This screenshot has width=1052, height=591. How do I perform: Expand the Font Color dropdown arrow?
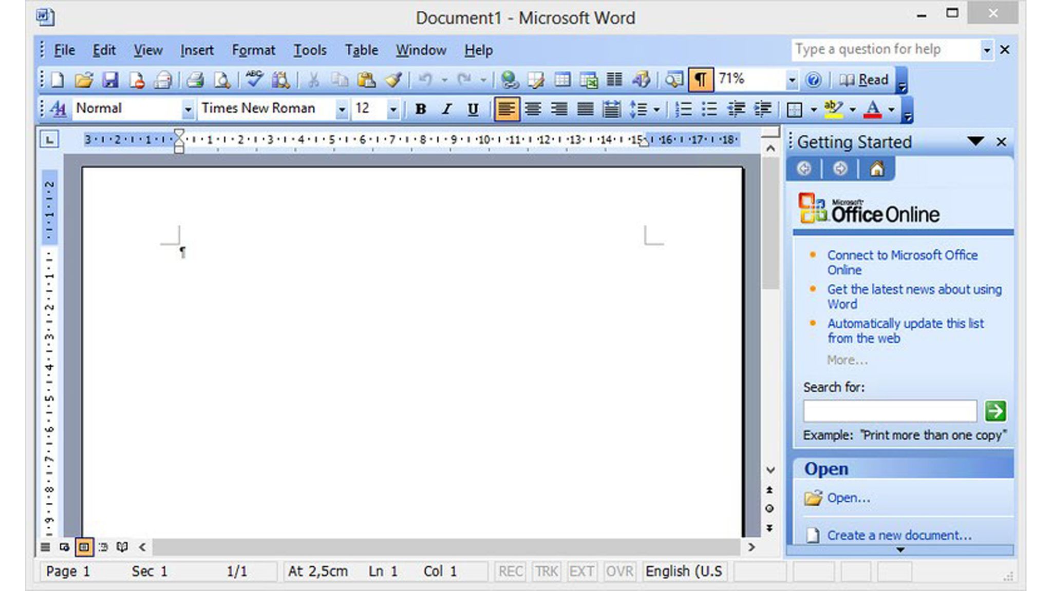coord(892,108)
